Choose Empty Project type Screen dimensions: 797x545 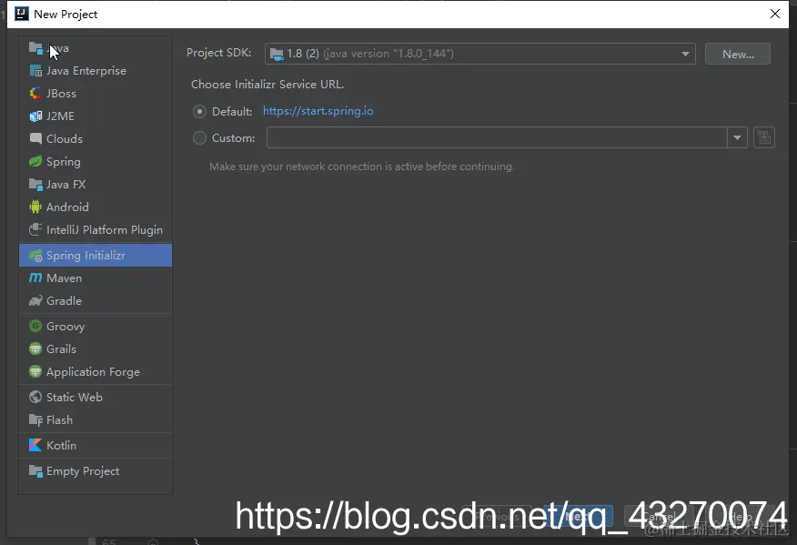96,471
